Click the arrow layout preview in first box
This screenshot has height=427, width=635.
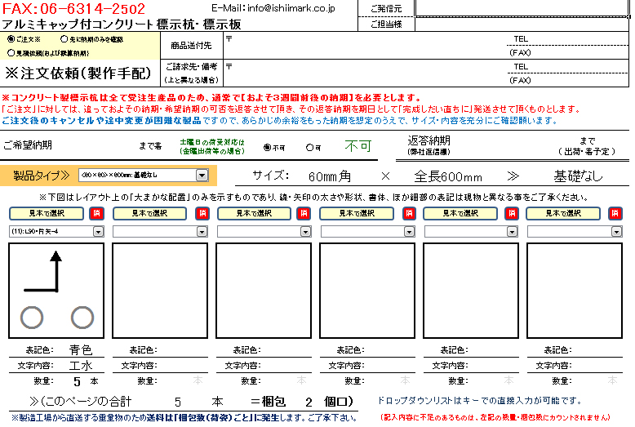click(x=56, y=291)
